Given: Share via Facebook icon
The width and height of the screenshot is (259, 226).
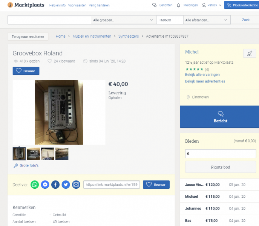Looking at the screenshot, I should point(55,185).
